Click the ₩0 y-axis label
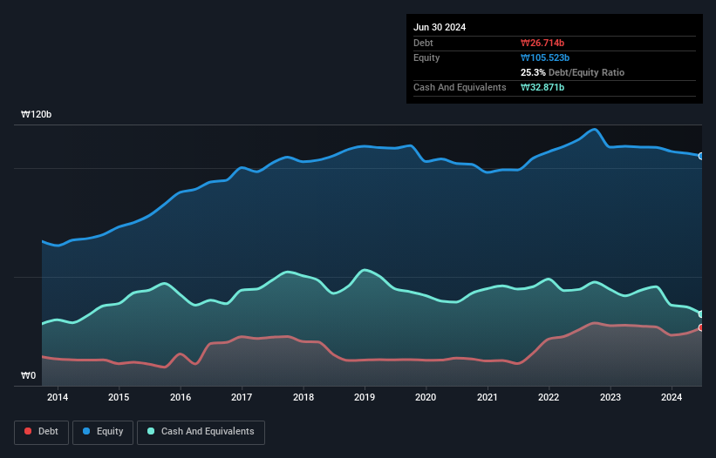 [x=28, y=375]
